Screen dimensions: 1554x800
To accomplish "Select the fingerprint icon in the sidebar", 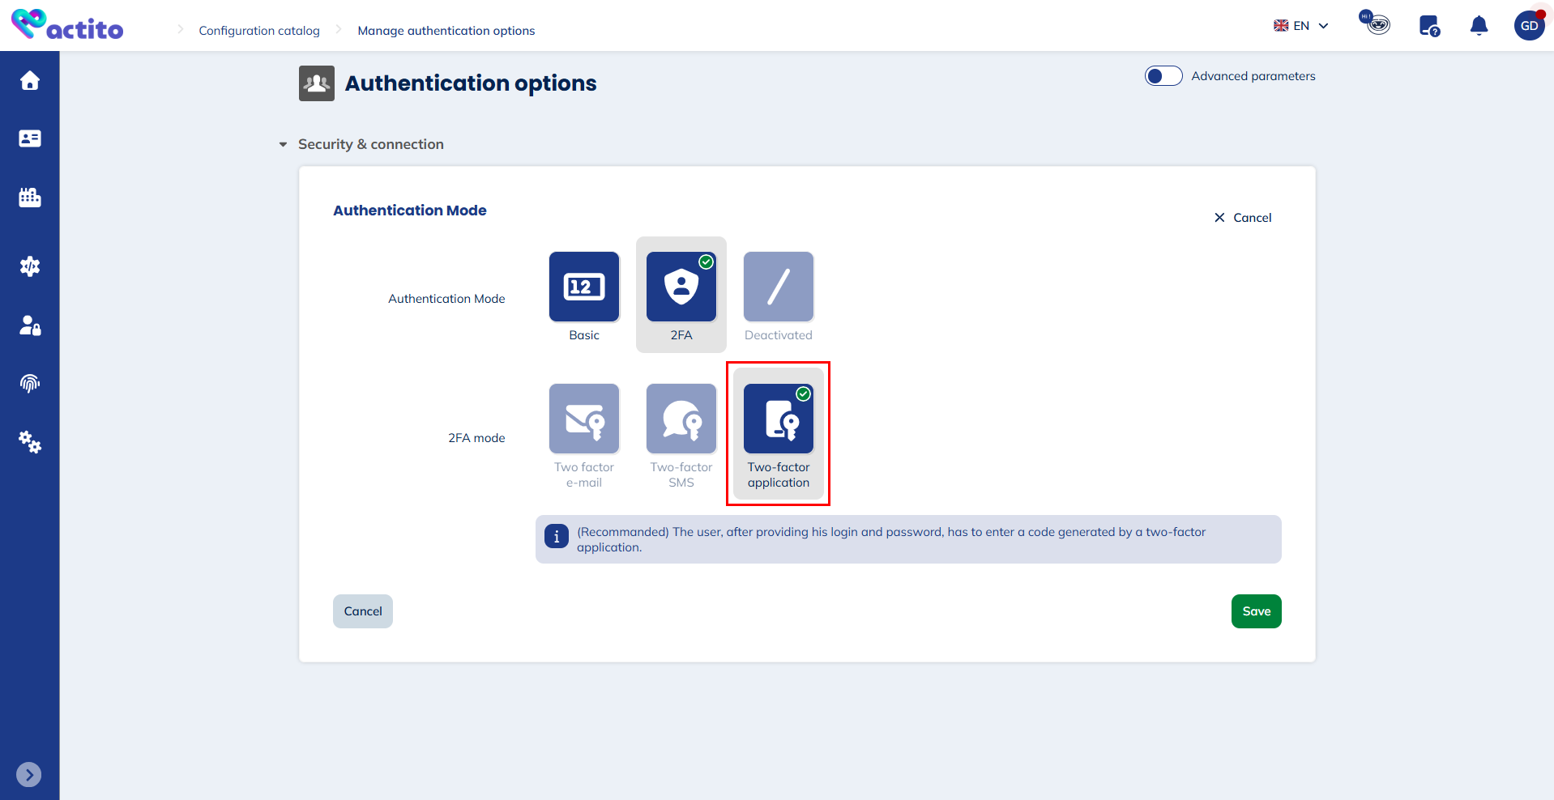I will 29,383.
